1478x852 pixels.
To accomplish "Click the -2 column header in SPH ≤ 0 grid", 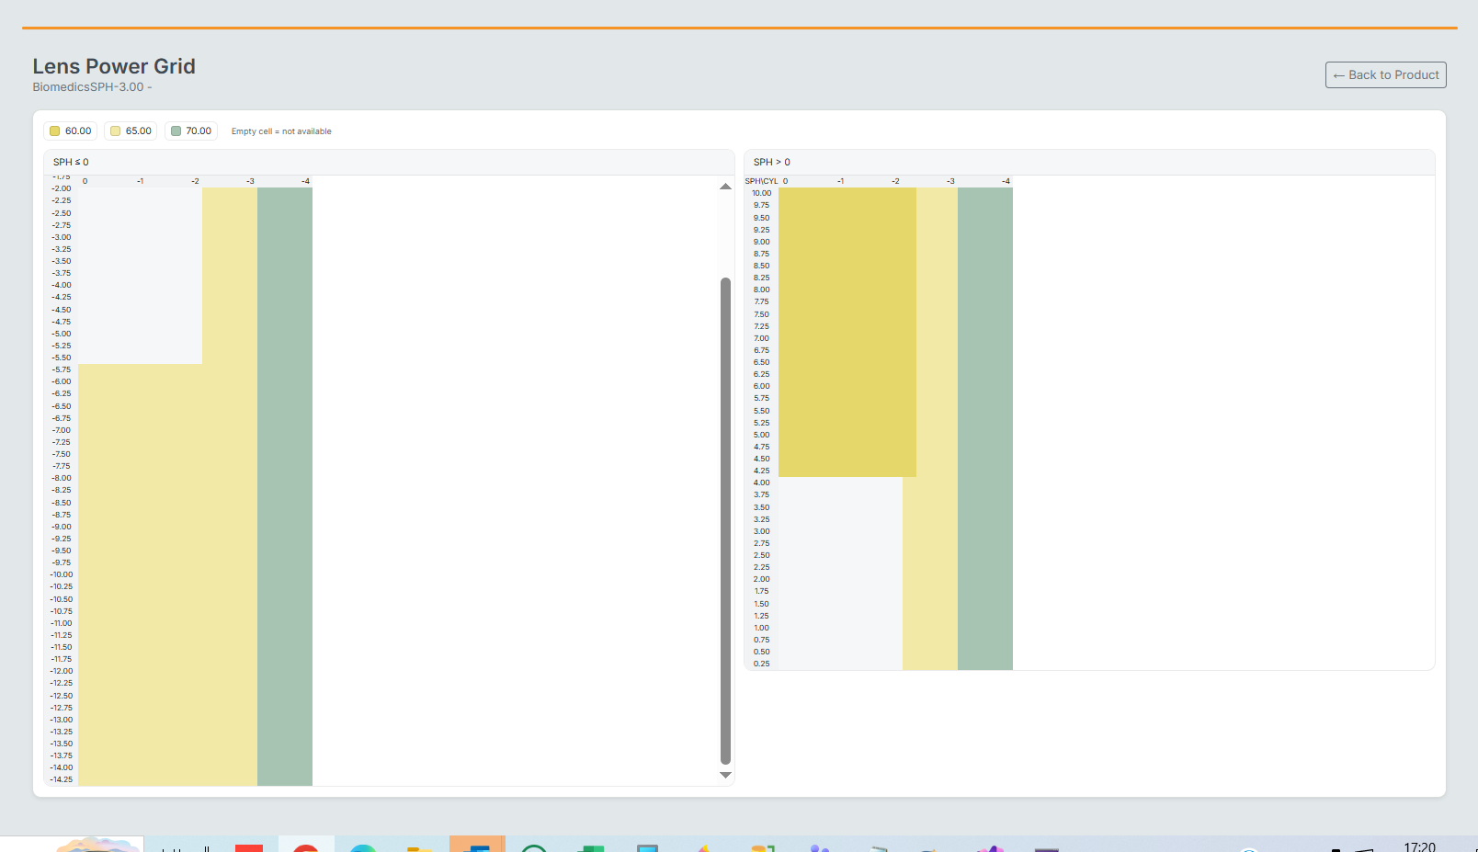I will click(195, 181).
